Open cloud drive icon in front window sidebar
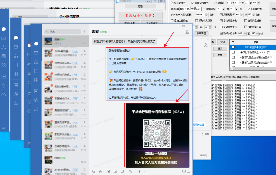 point(36,109)
